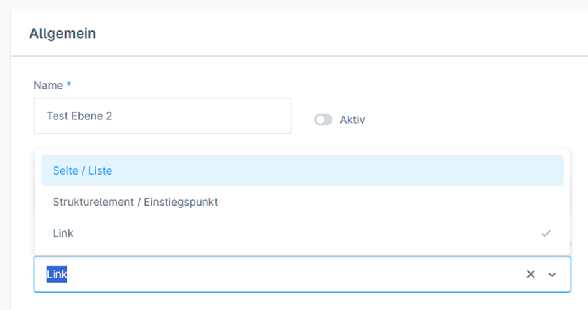Screen dimensions: 588x310
Task: Click the word Seite in the first option
Action: [x=65, y=170]
